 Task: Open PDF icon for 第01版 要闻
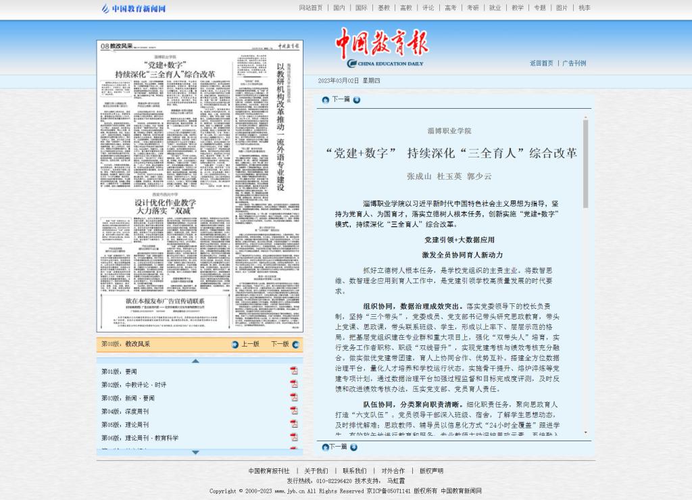point(294,371)
